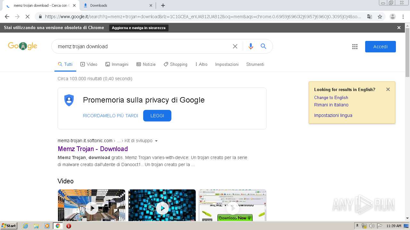Click RICORDAMELO PIÙ TARDI link
This screenshot has height=230, width=410.
point(111,116)
